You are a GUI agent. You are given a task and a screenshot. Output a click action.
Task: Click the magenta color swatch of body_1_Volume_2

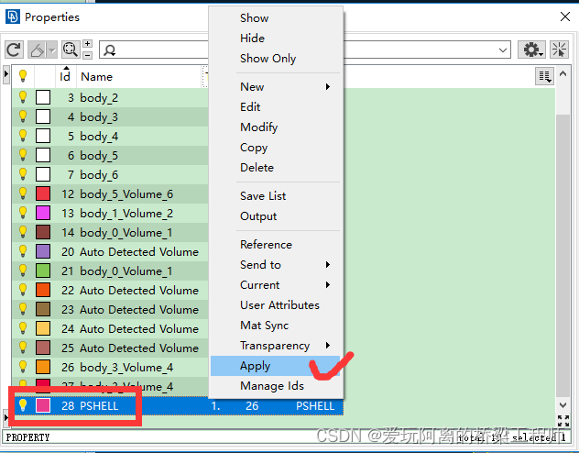coord(43,214)
